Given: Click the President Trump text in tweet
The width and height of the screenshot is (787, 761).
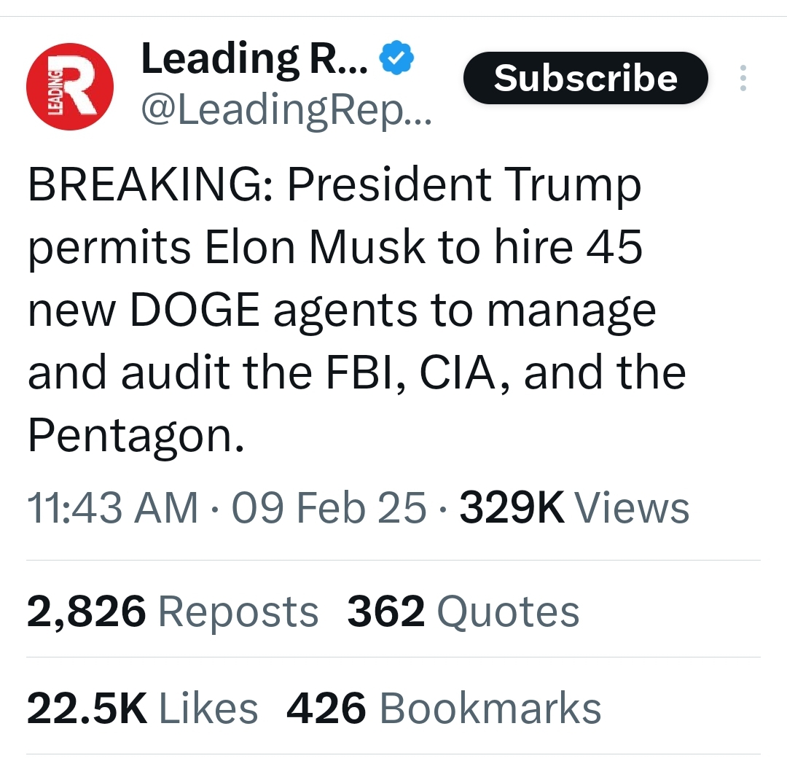Looking at the screenshot, I should tap(464, 184).
